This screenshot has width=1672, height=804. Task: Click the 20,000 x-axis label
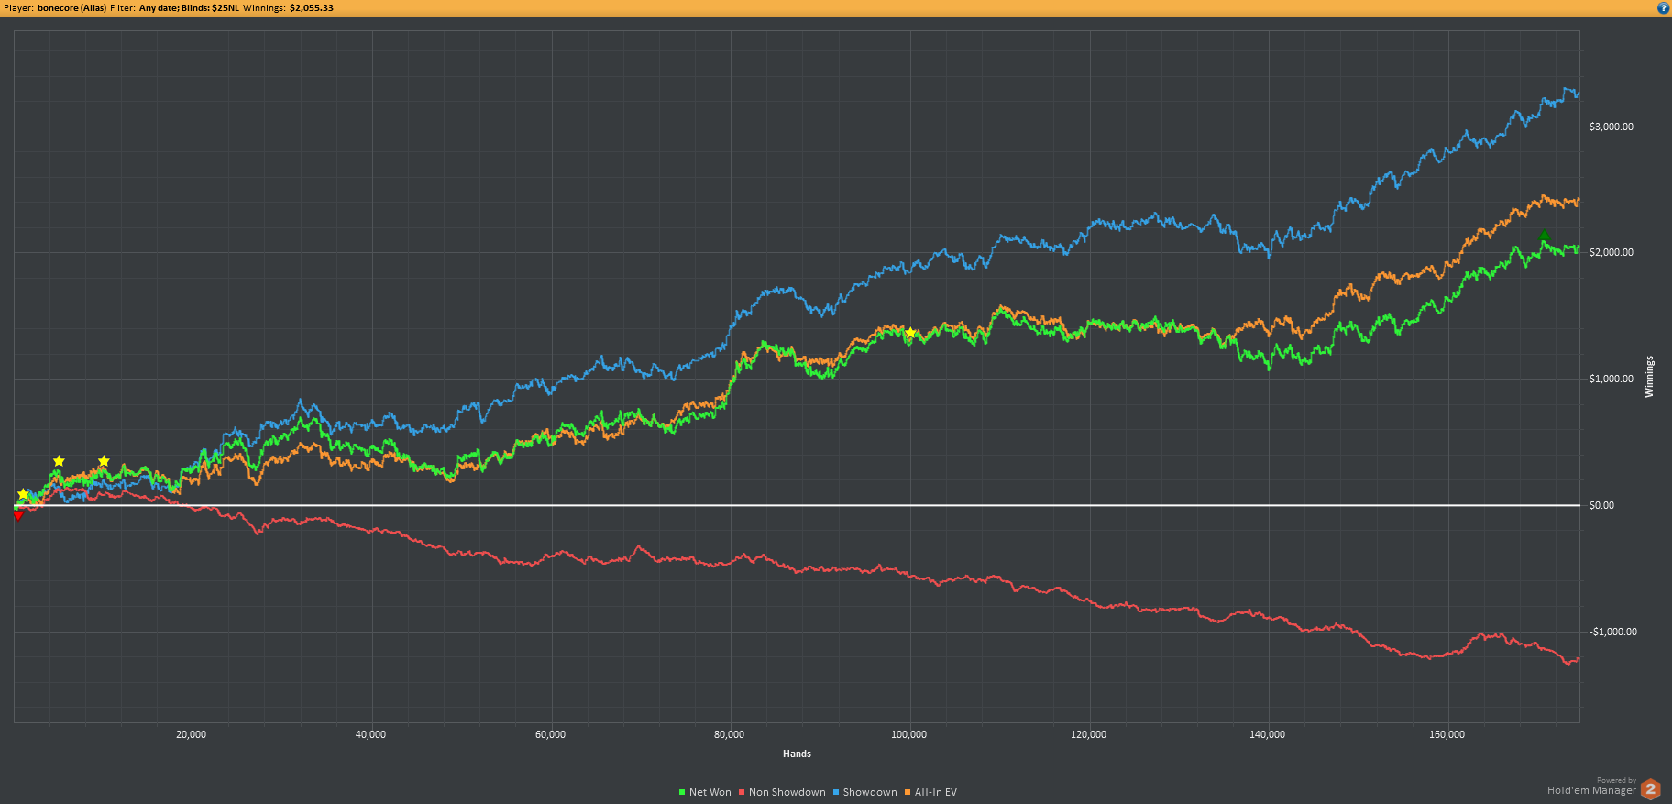point(191,734)
